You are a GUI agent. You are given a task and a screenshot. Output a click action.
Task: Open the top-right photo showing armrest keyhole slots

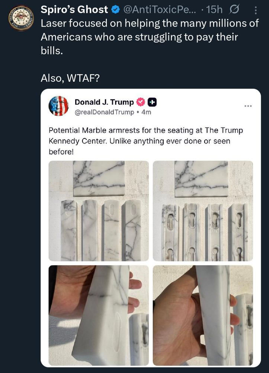coord(203,211)
